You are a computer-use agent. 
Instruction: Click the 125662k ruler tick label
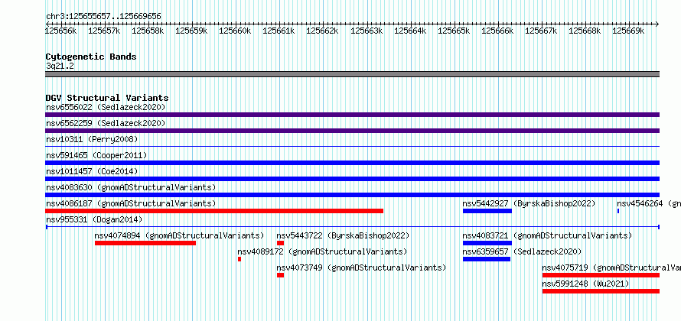pyautogui.click(x=322, y=31)
